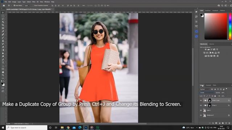Click the Create new group folder icon
The width and height of the screenshot is (232, 130).
223,123
